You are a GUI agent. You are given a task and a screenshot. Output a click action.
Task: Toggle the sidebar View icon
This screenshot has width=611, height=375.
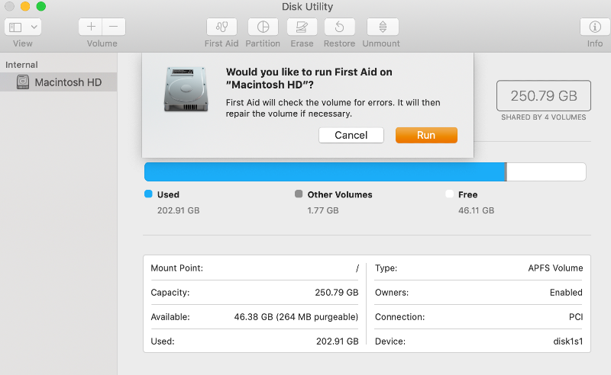pos(15,27)
